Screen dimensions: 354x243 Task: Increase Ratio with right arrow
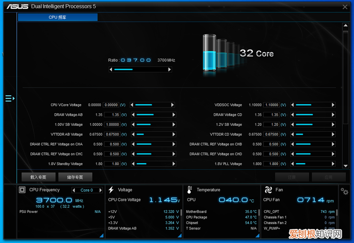(x=169, y=70)
